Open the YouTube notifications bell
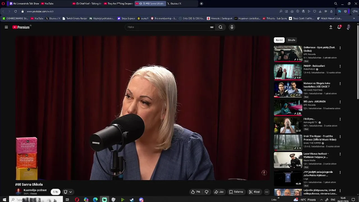This screenshot has width=359, height=202. [x=339, y=27]
